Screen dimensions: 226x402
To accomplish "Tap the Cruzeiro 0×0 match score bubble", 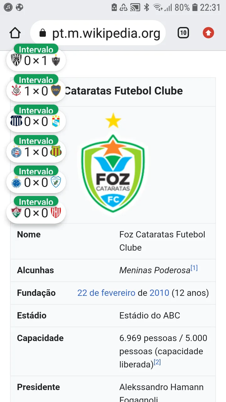I will [36, 182].
